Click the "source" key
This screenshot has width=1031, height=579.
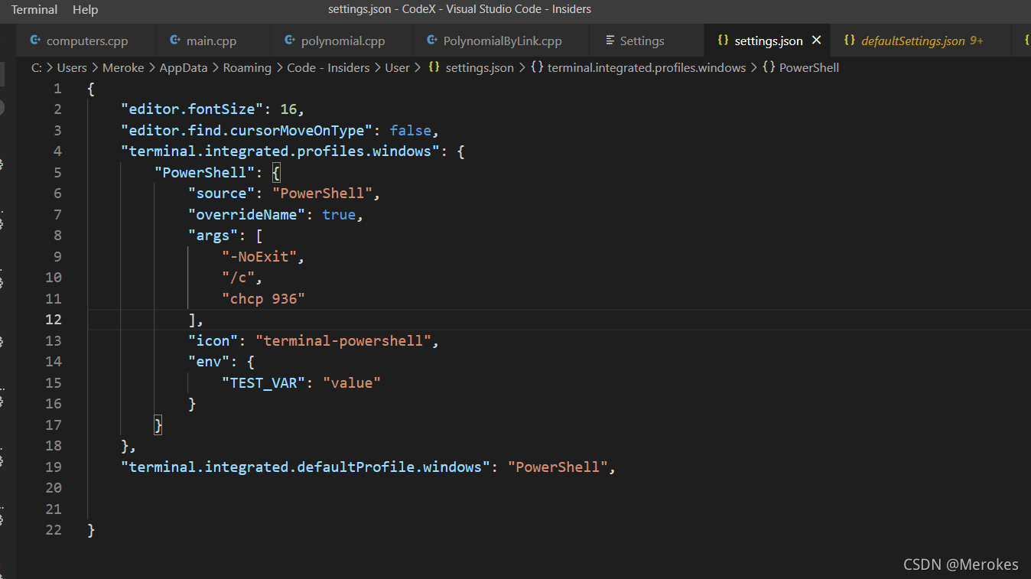tap(221, 194)
